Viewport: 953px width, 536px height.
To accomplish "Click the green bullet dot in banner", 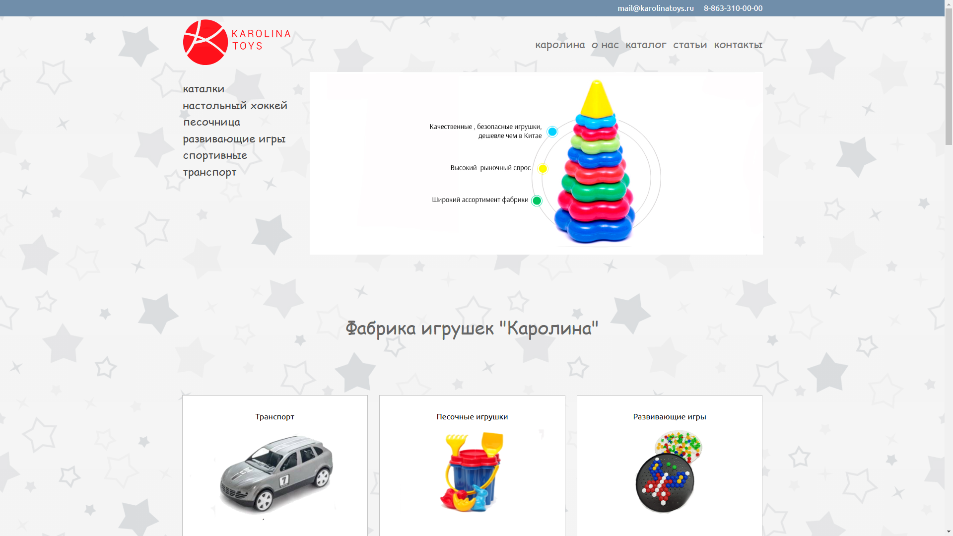I will point(537,201).
